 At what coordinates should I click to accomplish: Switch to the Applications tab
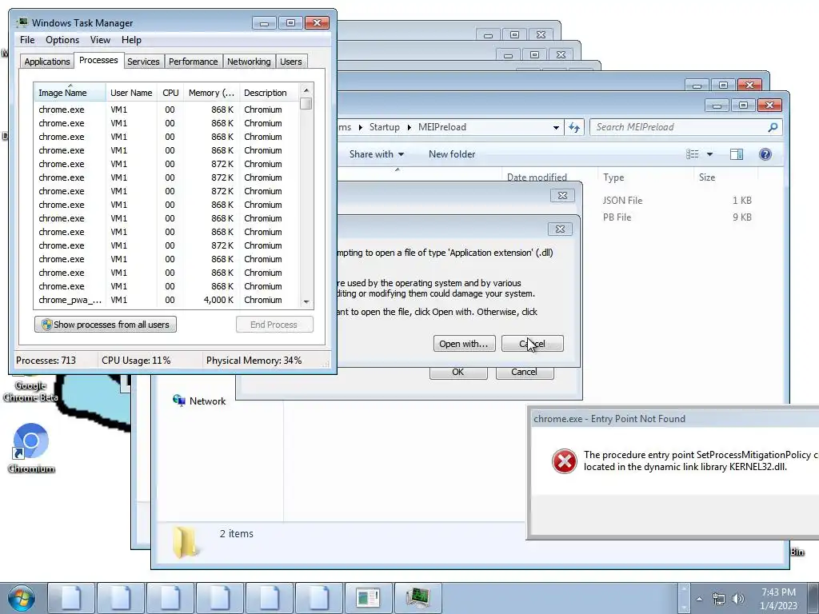tap(47, 62)
